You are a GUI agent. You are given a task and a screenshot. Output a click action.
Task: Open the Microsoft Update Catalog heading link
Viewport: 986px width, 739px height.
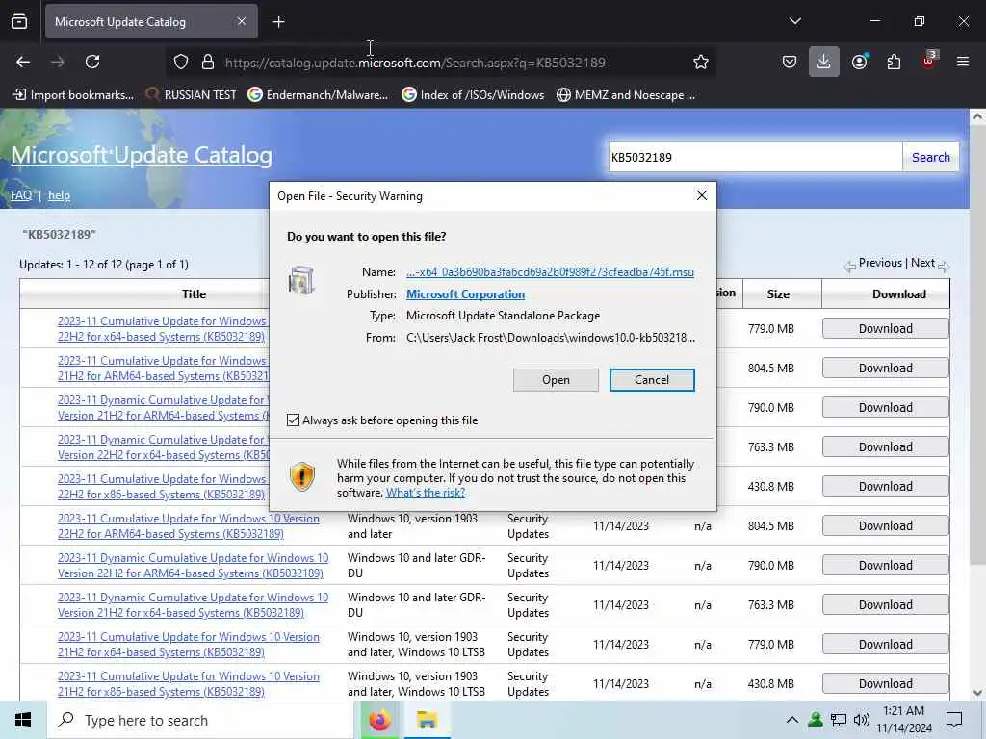(142, 155)
